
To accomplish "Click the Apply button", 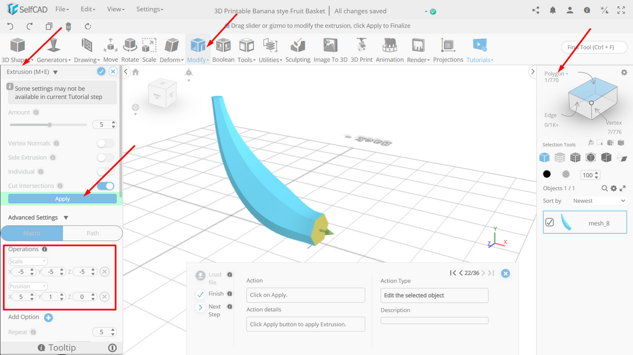I will tap(62, 199).
